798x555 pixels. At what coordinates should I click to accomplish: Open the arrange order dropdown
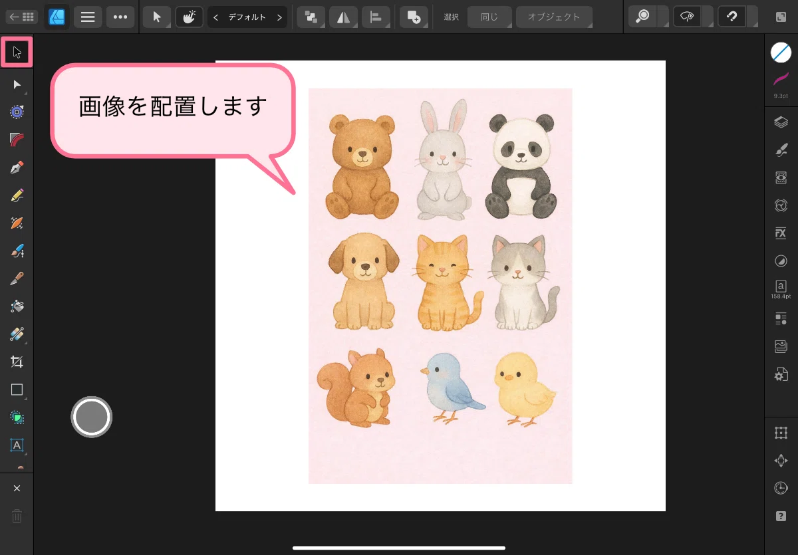tap(311, 17)
